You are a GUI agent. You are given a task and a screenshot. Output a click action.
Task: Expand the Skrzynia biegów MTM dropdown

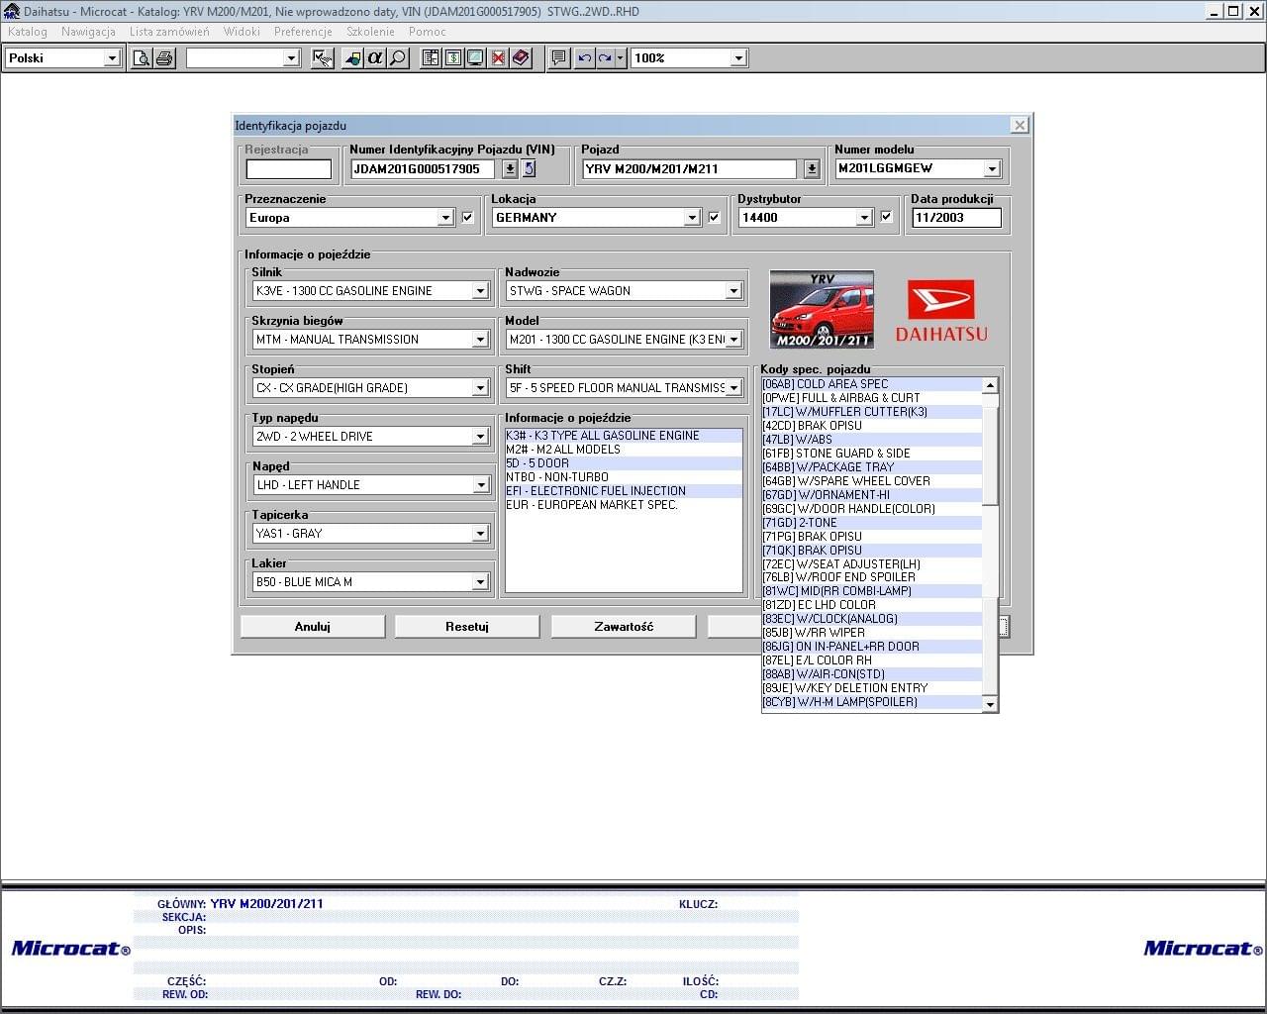tap(480, 340)
